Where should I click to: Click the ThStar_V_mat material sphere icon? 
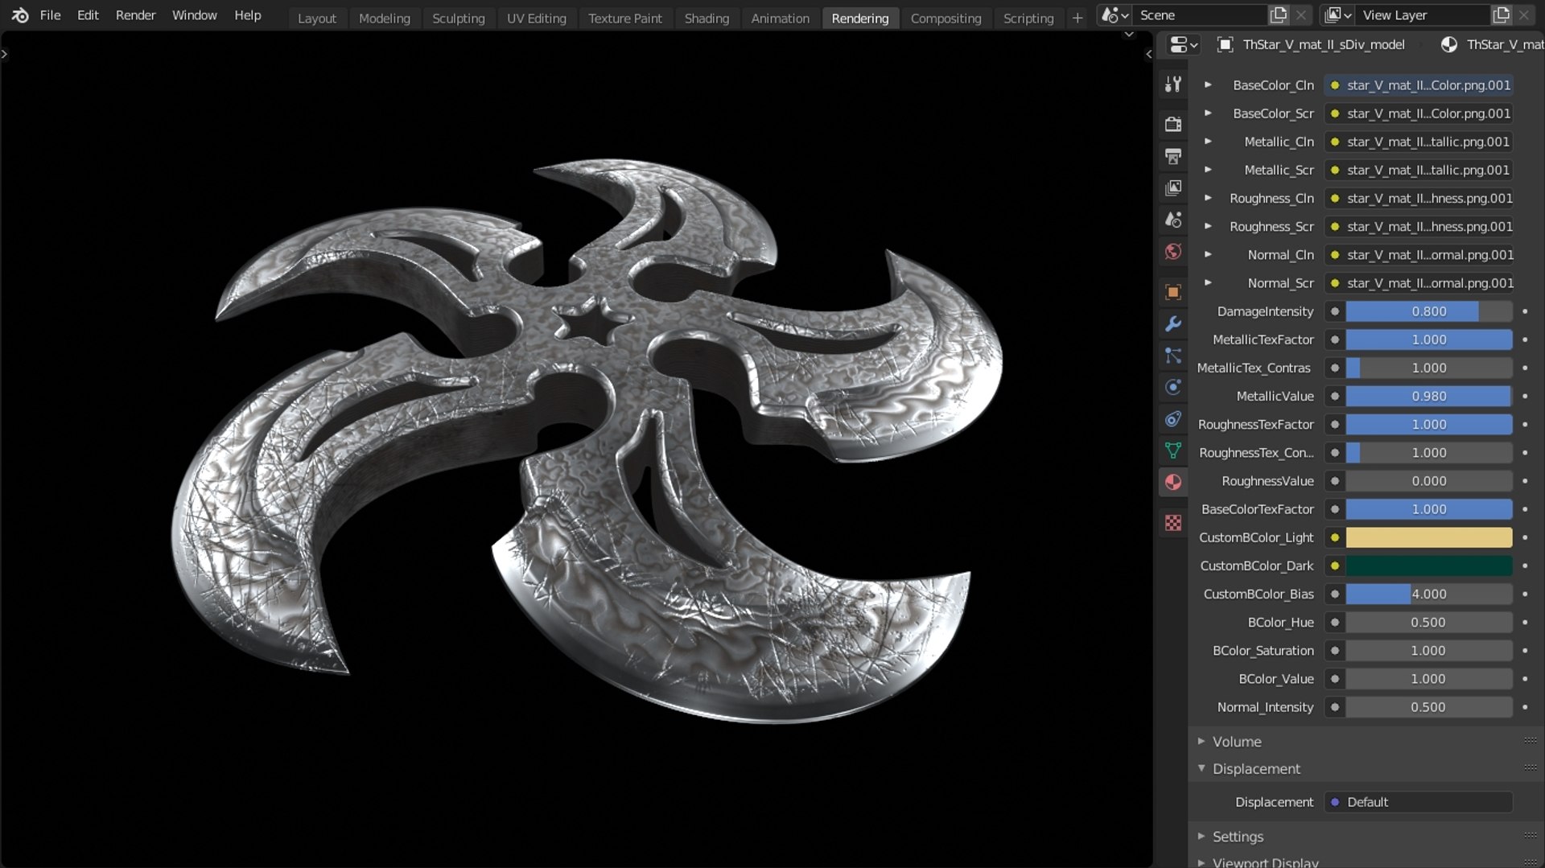point(1449,45)
